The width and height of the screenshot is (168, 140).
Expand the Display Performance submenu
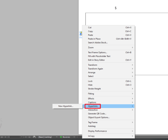pos(108,131)
